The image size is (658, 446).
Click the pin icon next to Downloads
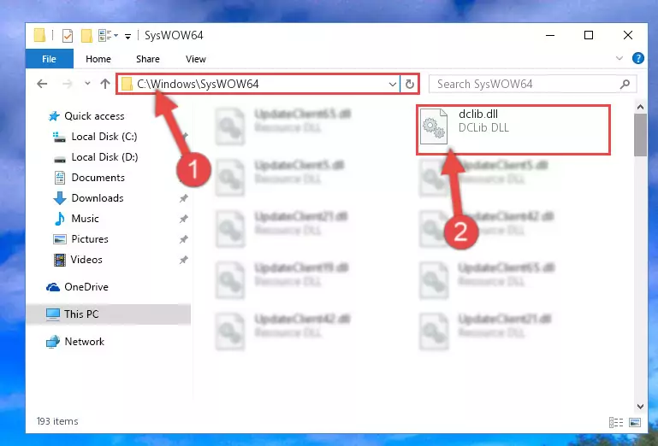(183, 198)
